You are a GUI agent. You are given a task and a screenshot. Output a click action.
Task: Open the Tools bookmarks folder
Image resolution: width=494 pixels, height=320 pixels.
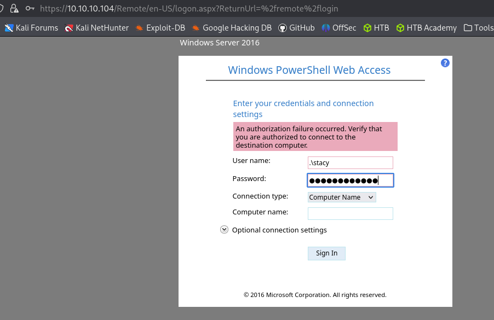click(x=479, y=28)
